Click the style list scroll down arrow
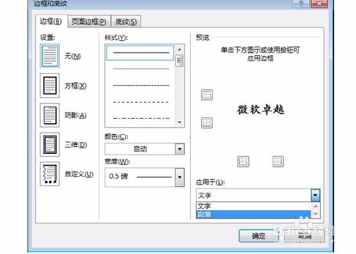 point(179,123)
